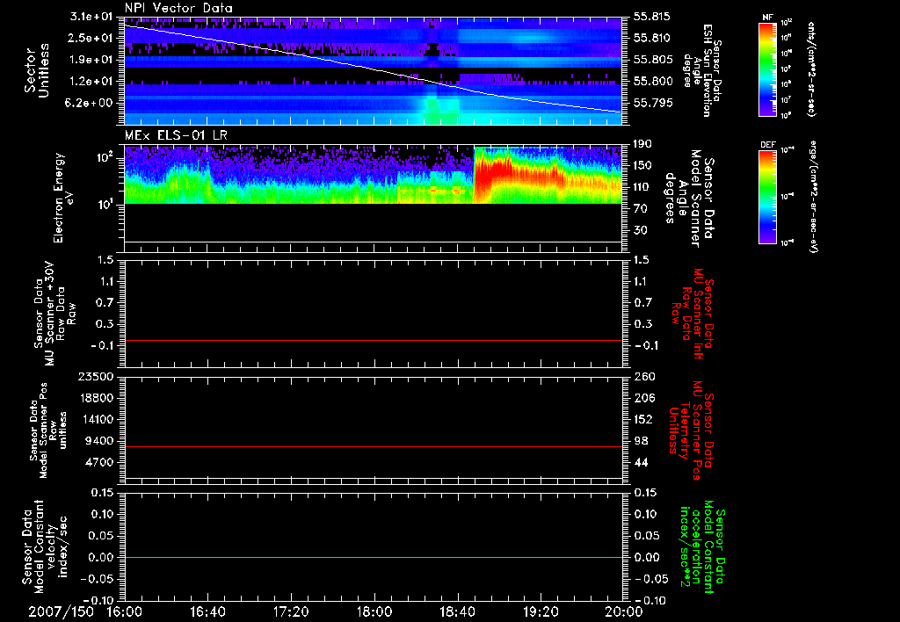Click the 55.800 sun elevation tick
This screenshot has width=900, height=622.
click(651, 81)
